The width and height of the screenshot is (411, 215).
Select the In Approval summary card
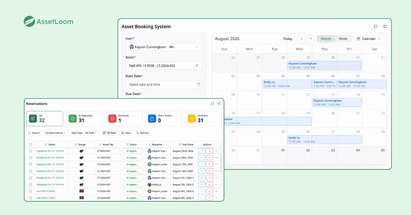coord(84,118)
